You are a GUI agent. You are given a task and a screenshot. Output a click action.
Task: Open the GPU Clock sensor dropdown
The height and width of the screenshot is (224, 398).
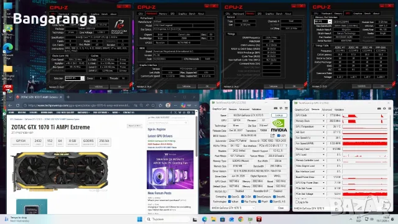323,116
